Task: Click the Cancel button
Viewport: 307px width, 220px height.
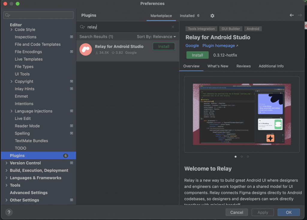Action: (237, 213)
